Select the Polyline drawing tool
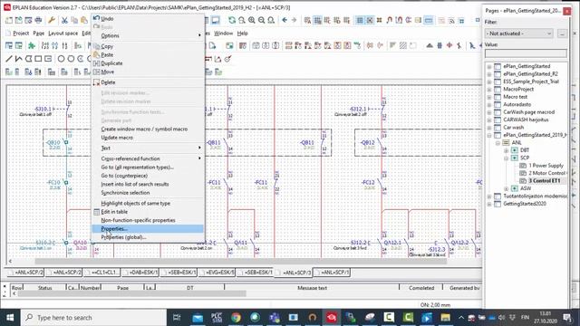 (18, 59)
